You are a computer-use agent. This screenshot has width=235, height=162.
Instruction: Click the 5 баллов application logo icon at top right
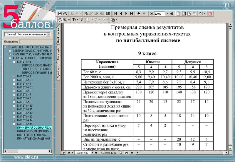[x=226, y=5]
